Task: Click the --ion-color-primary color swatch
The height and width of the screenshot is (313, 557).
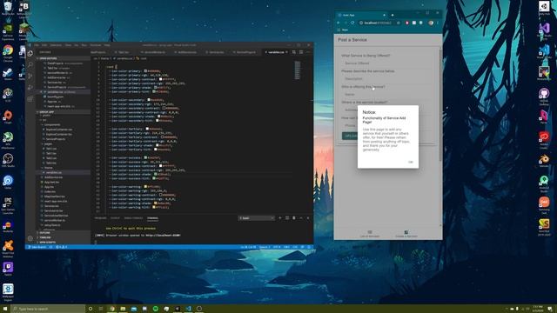Action: 145,70
